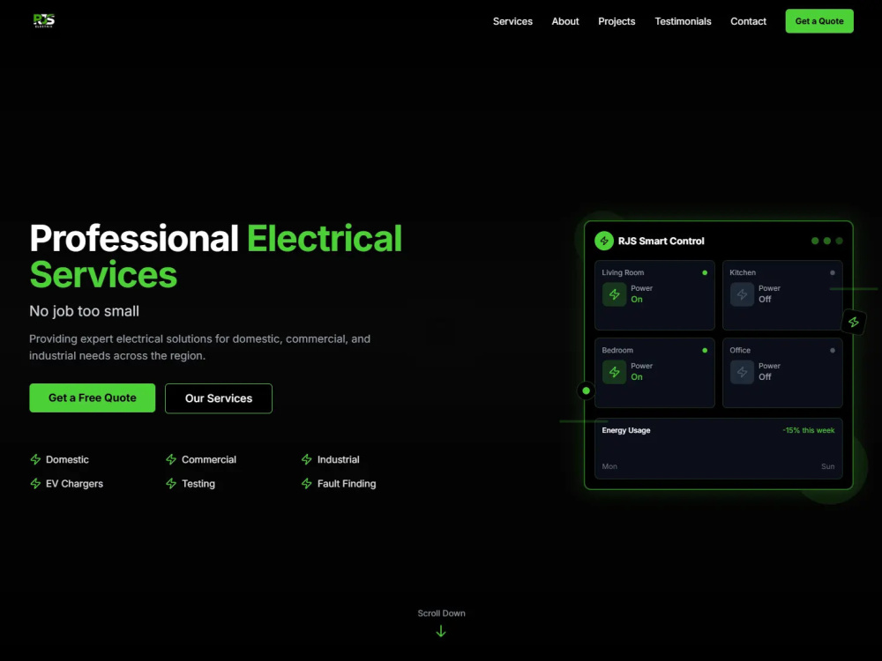The image size is (882, 661).
Task: Click floating lightning badge beside the Kitchen card
Action: click(853, 322)
